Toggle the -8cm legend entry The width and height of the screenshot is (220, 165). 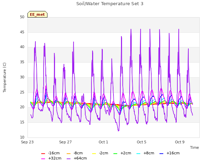(x=75, y=153)
